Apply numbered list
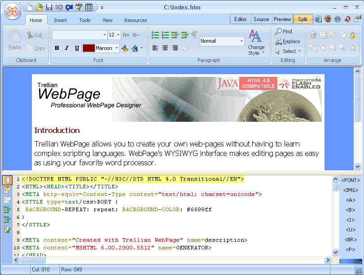This screenshot has height=275, width=364. [165, 35]
